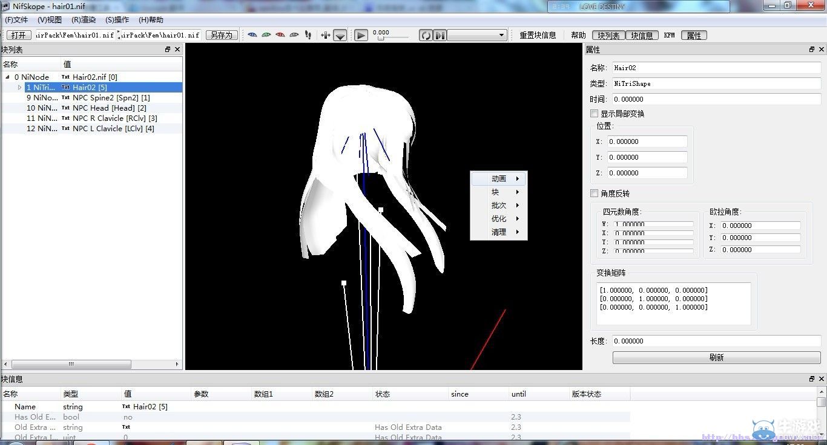
Task: Toggle the animation switch button
Action: click(440, 36)
